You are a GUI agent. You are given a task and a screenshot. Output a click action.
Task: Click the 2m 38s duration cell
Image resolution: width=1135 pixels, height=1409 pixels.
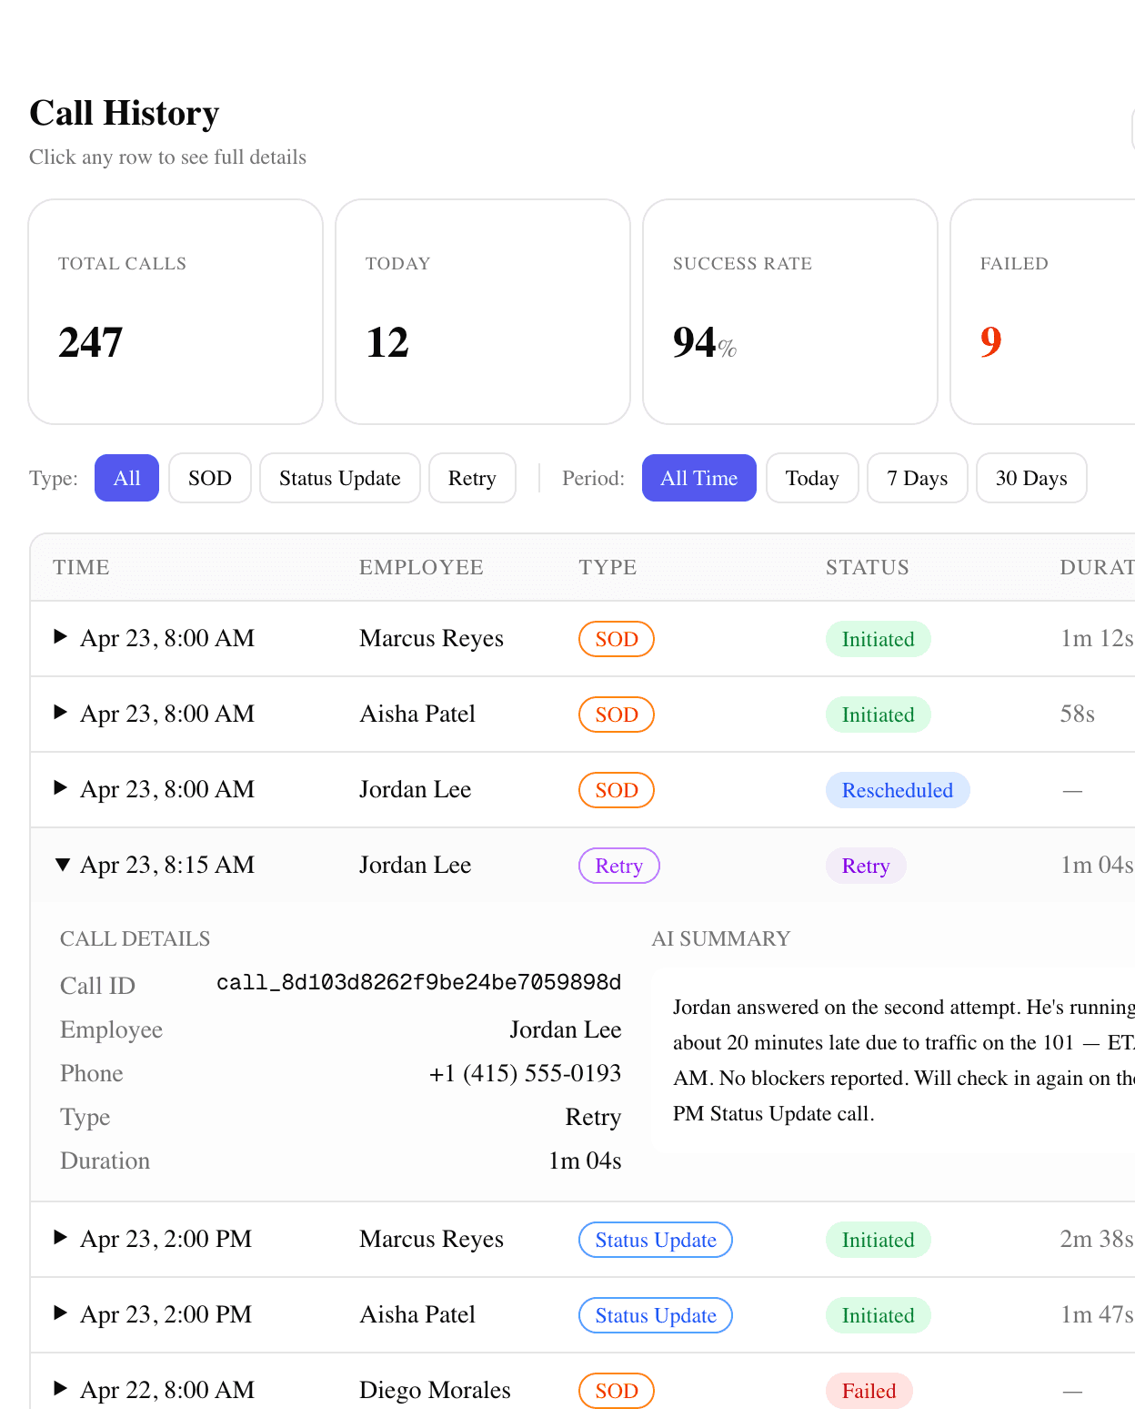click(x=1097, y=1239)
